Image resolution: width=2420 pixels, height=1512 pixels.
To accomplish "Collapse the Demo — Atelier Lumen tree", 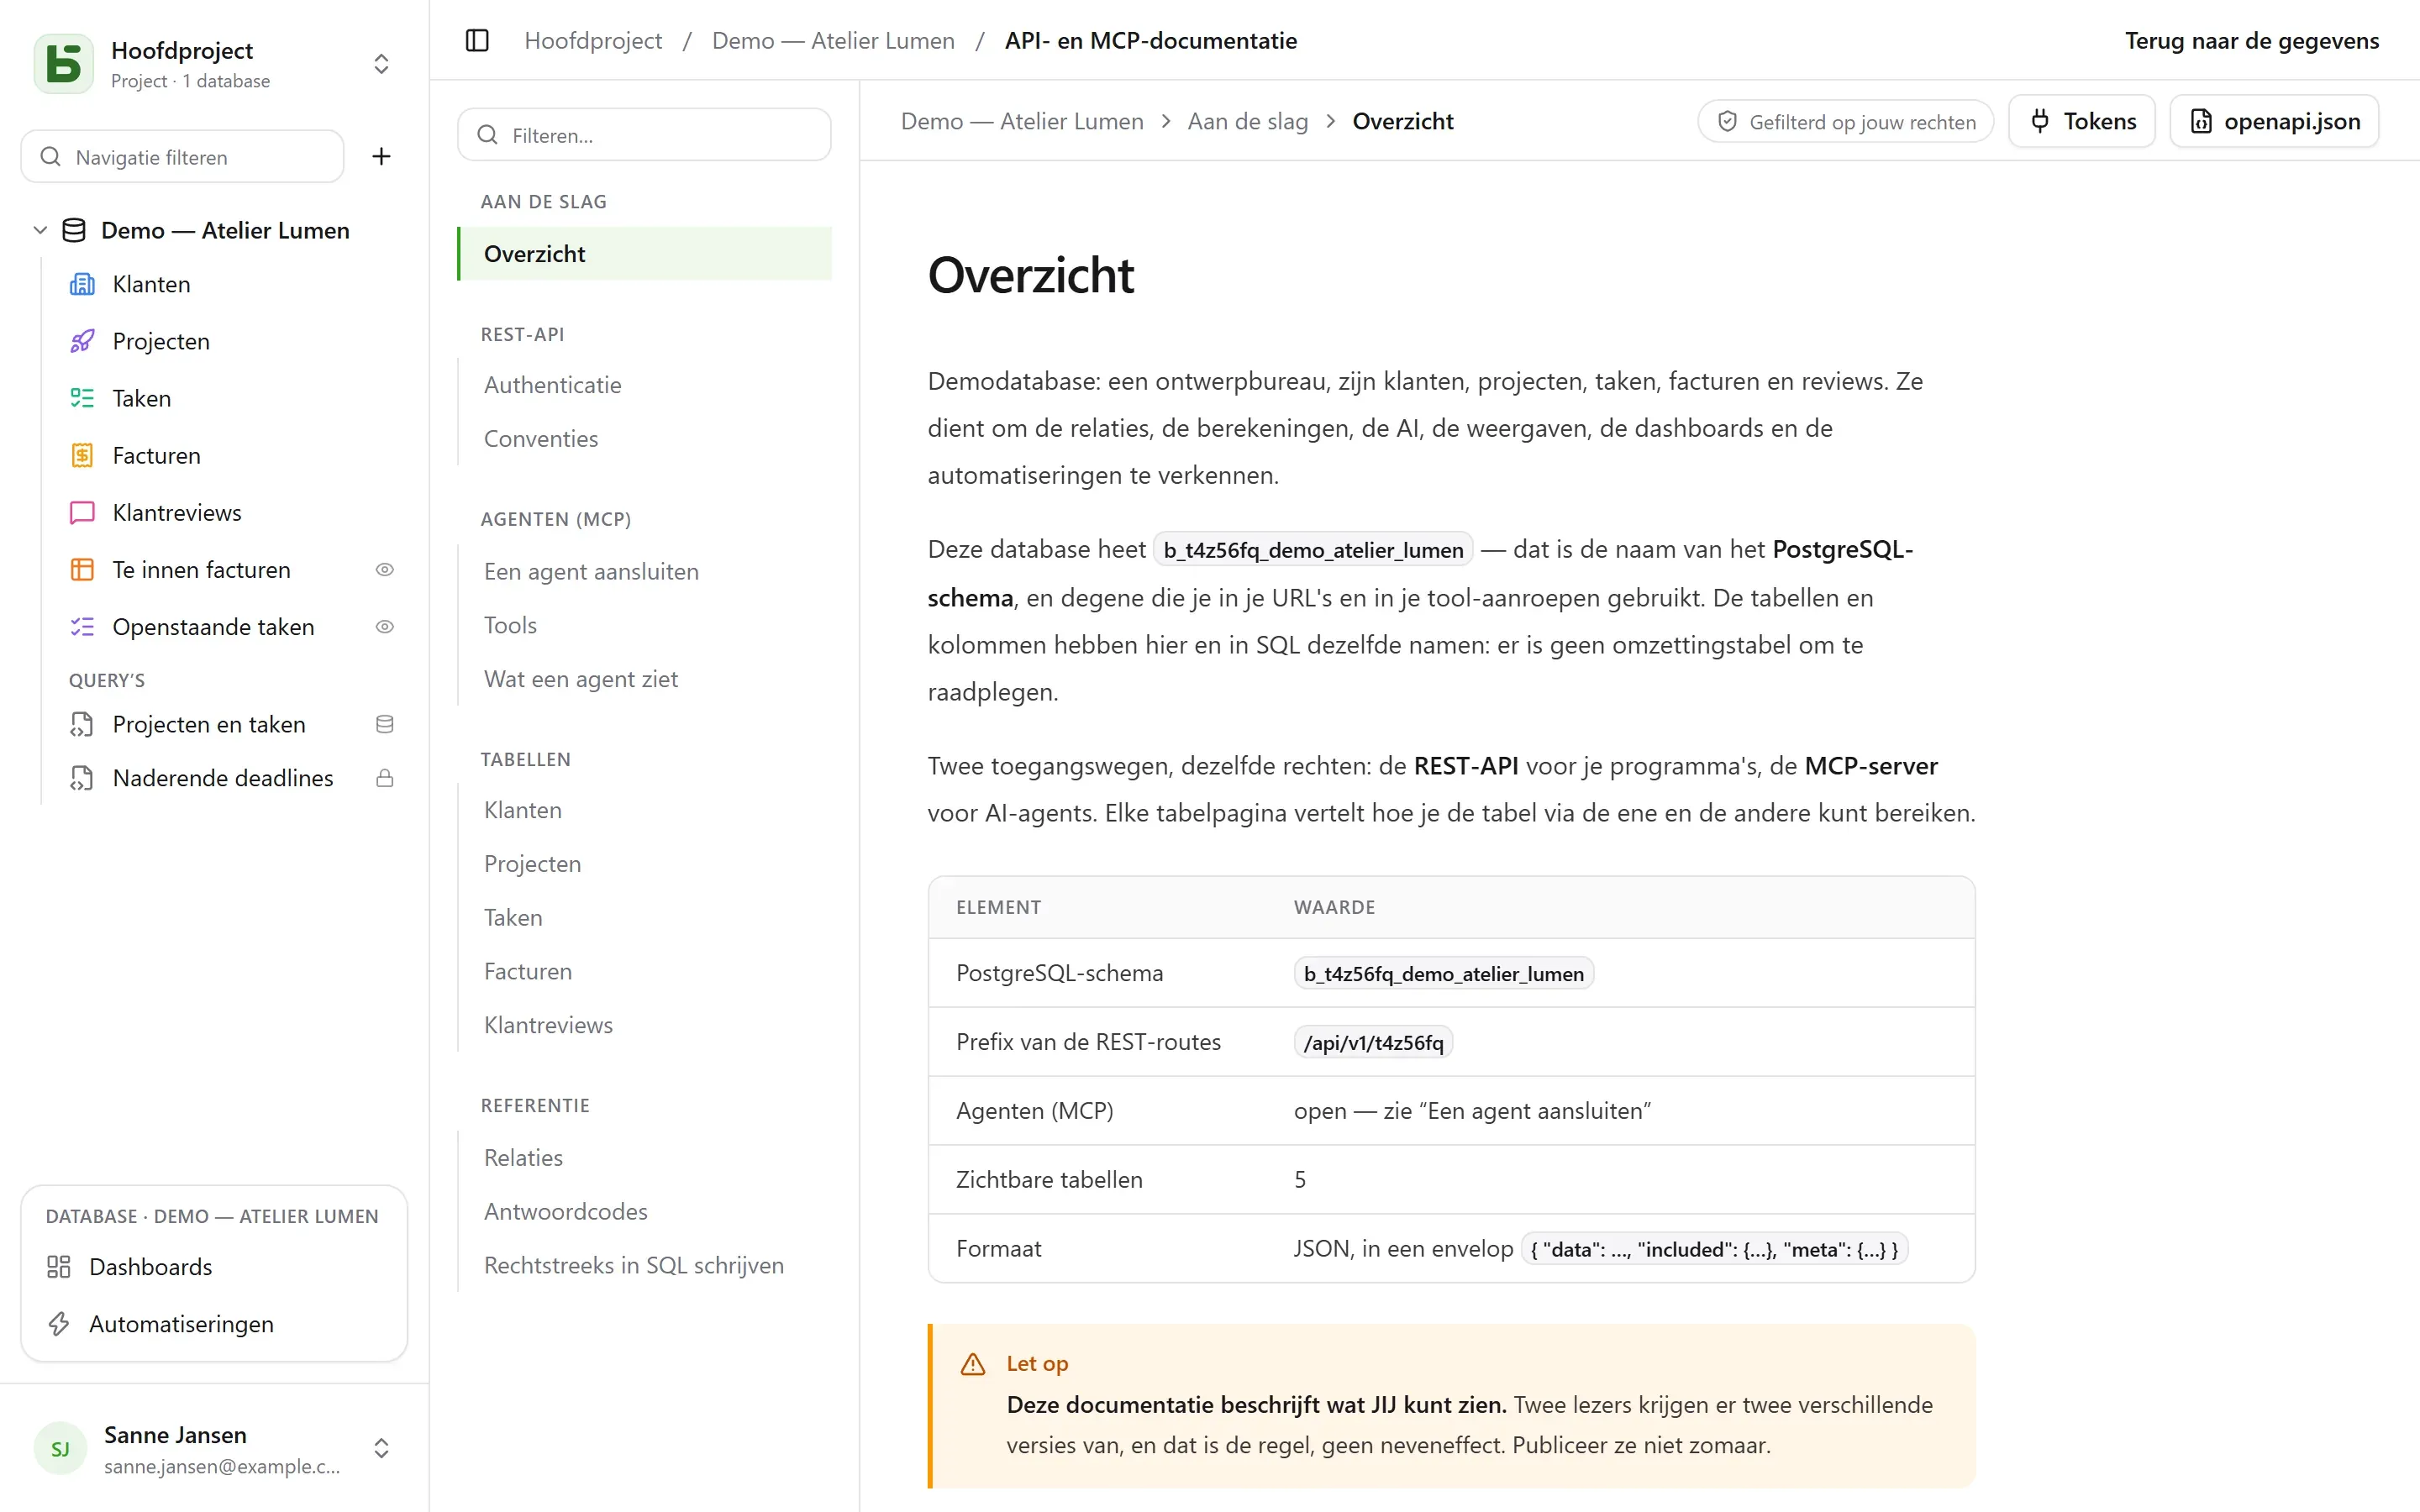I will coord(40,231).
